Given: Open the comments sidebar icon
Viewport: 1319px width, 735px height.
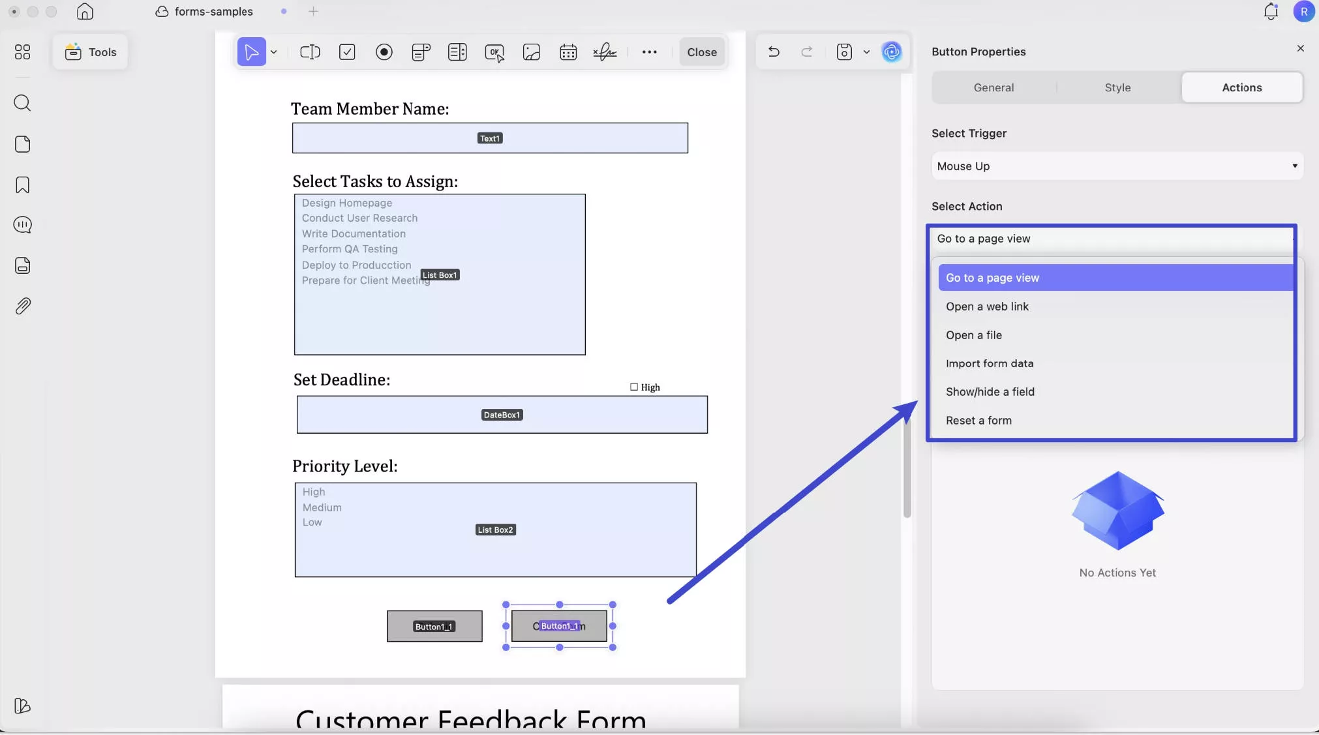Looking at the screenshot, I should point(22,225).
